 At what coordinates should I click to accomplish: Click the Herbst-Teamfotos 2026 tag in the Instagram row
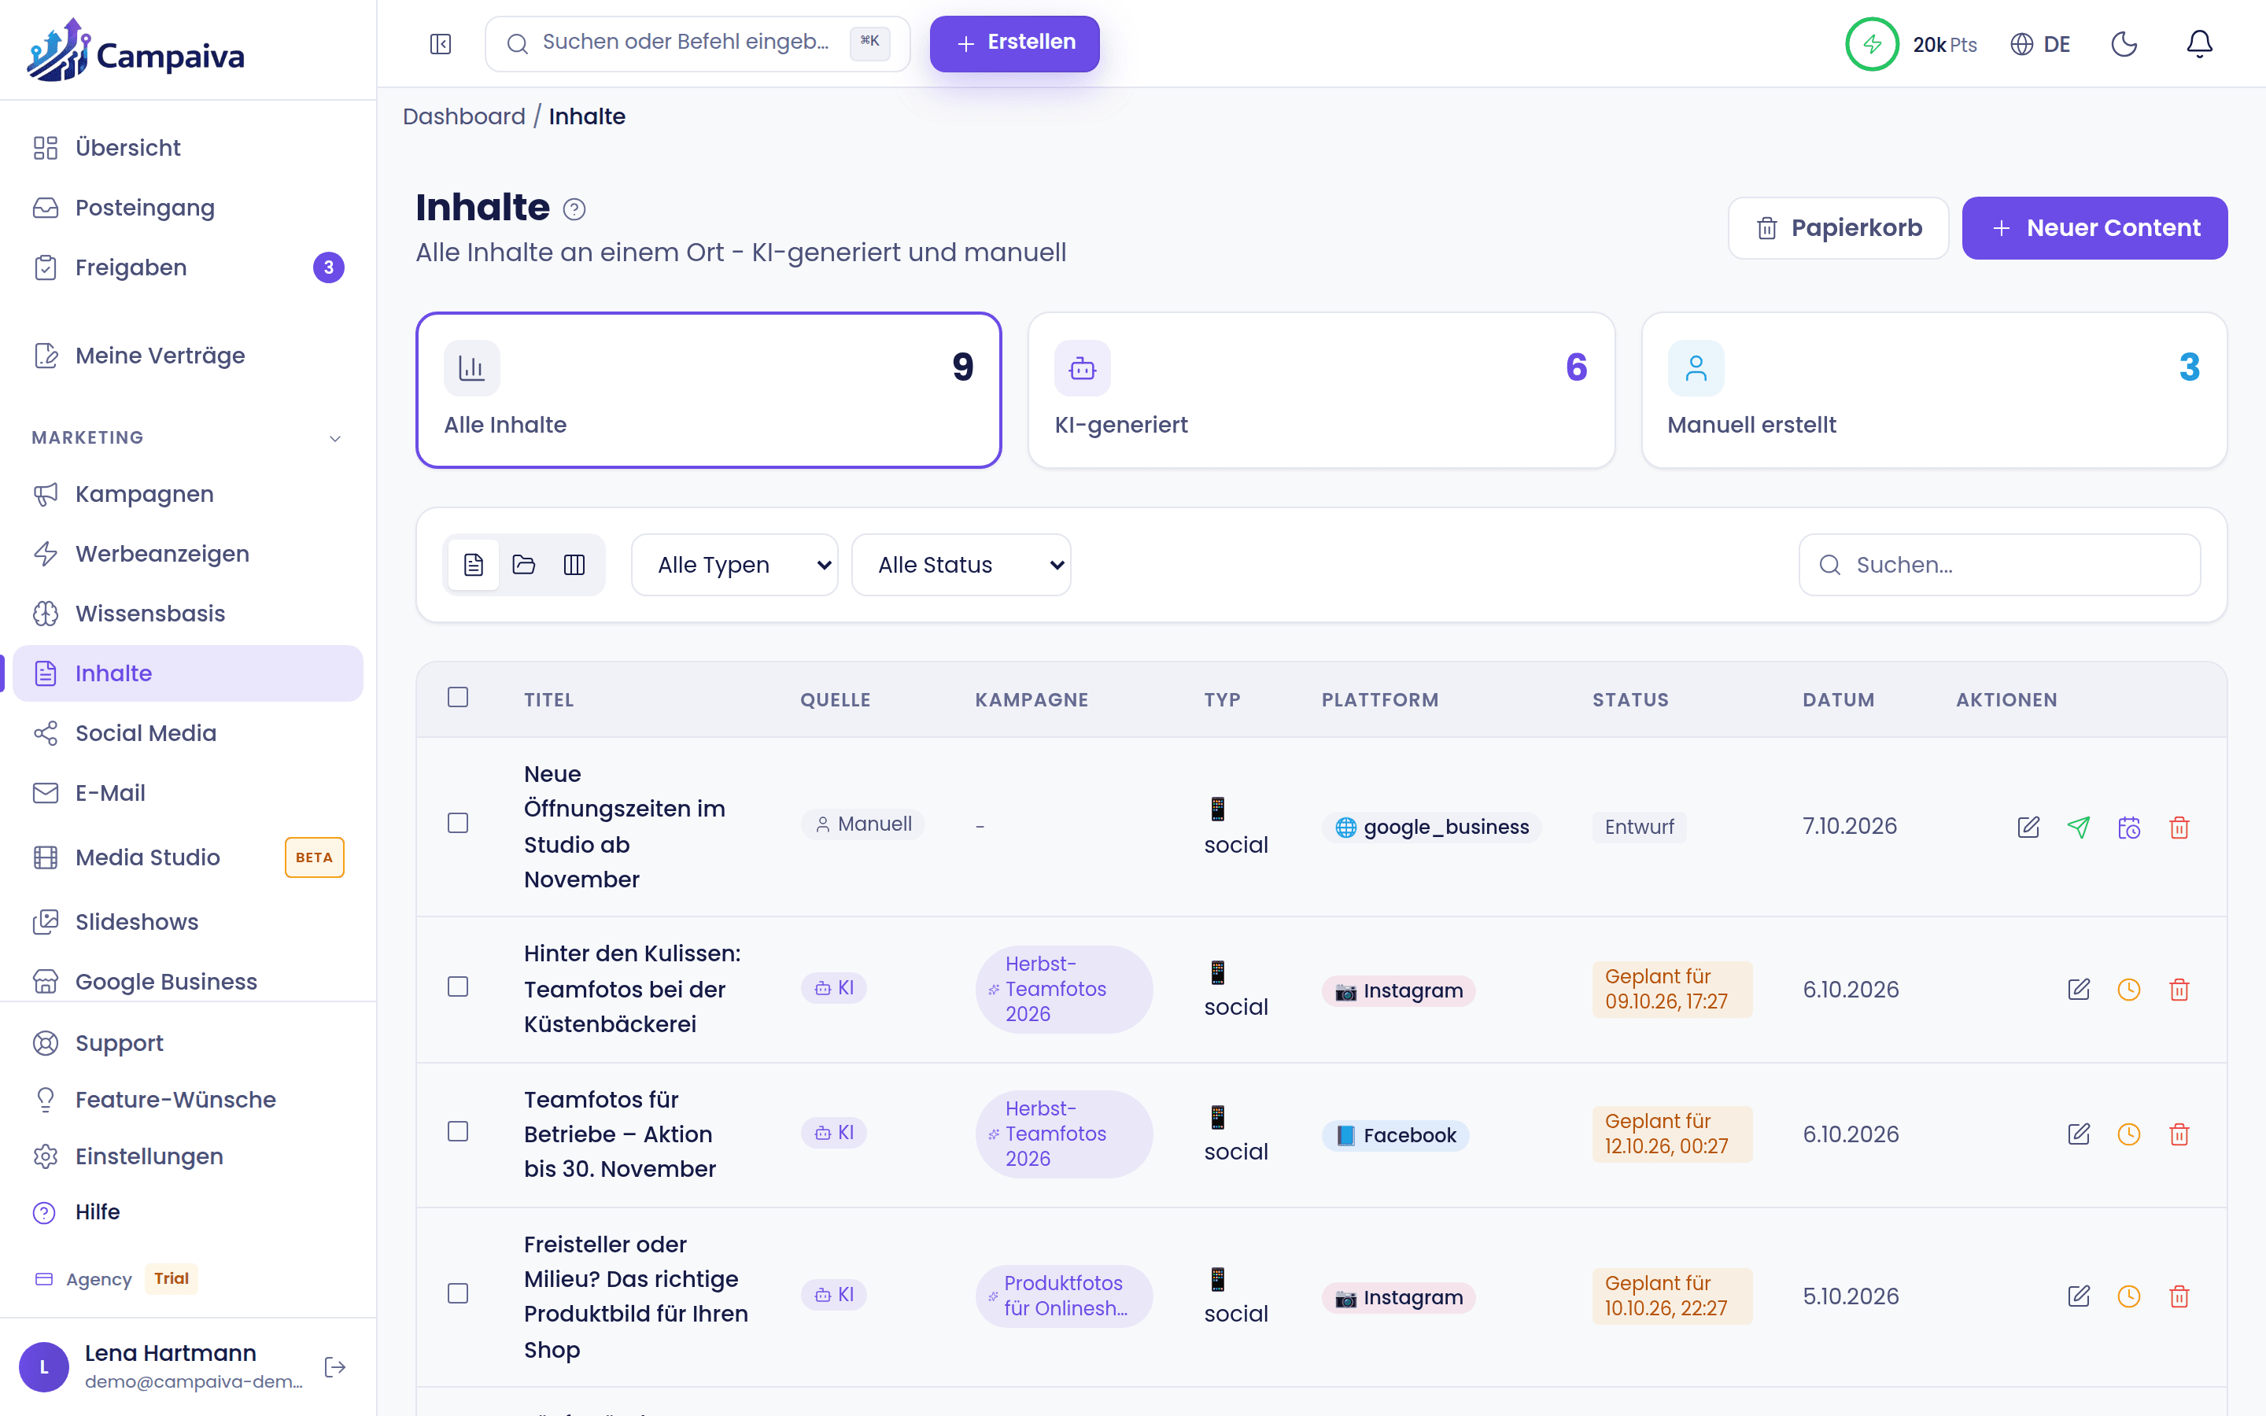[1064, 989]
